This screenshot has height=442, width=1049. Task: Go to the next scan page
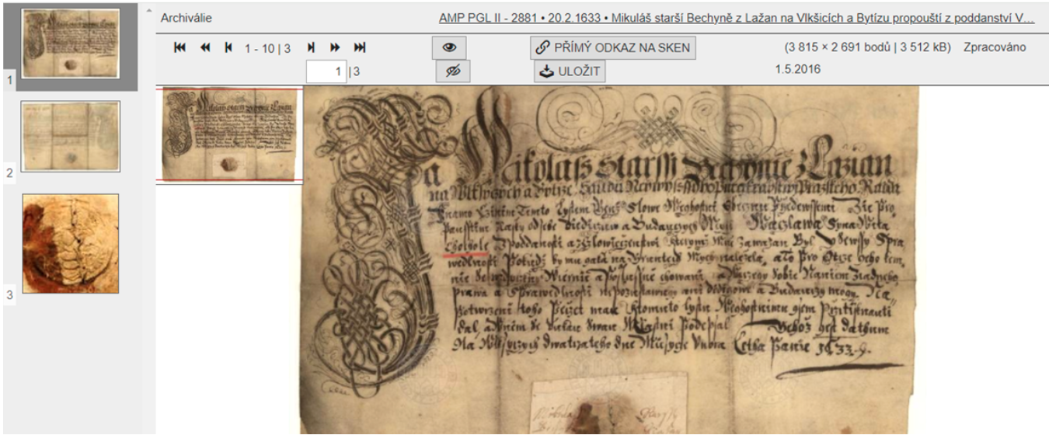pos(312,47)
